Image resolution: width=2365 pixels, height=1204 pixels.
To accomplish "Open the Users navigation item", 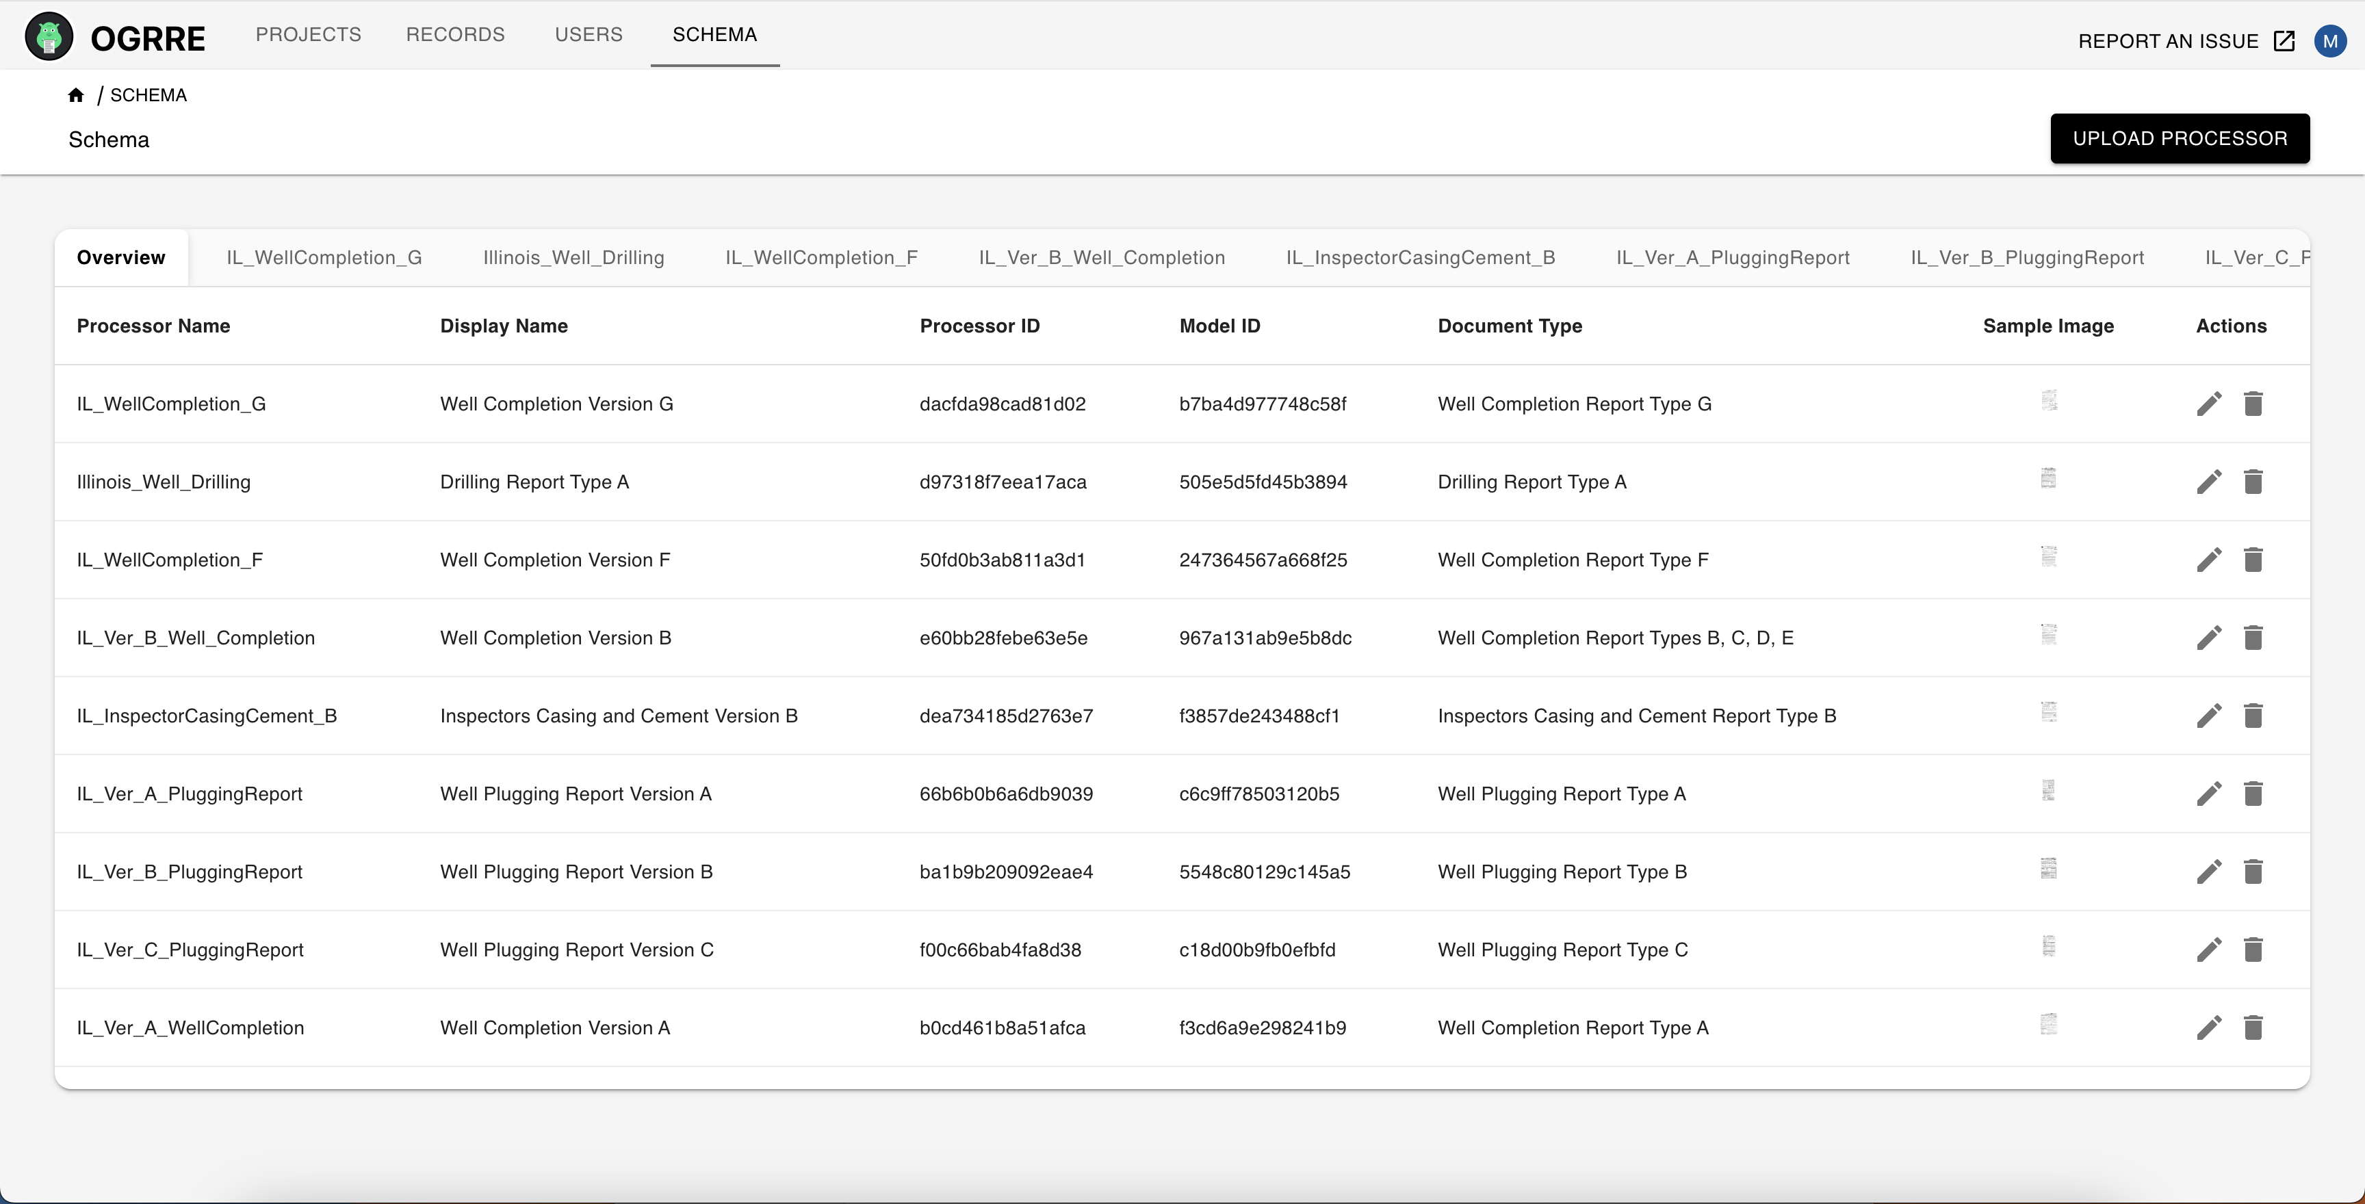I will click(x=589, y=35).
